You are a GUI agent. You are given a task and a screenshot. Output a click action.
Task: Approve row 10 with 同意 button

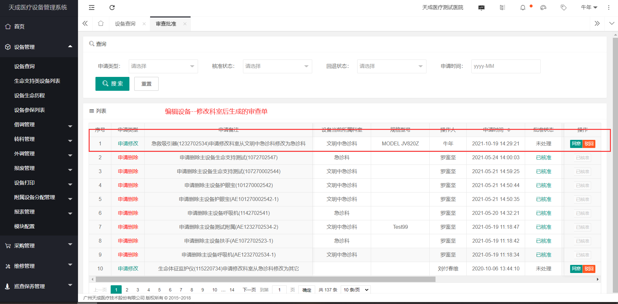(x=576, y=269)
